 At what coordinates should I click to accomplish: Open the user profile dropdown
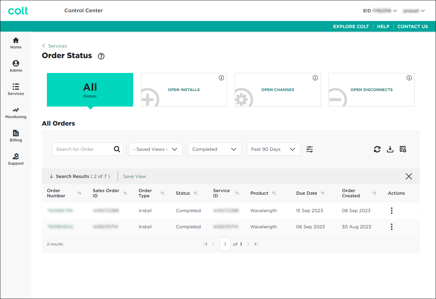click(x=414, y=11)
